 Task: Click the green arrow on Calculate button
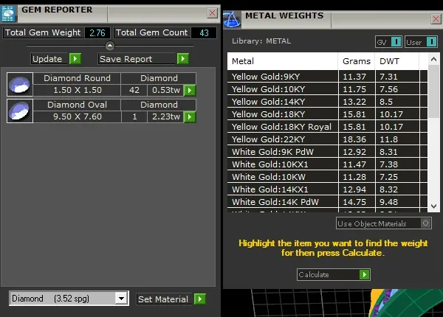[365, 274]
